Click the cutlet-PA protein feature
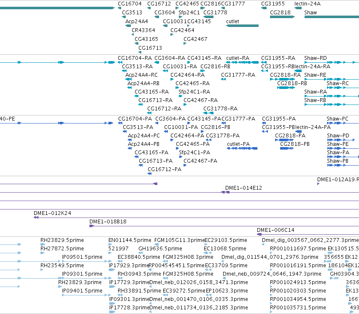Screen dimensions: 359x314 point(242,148)
